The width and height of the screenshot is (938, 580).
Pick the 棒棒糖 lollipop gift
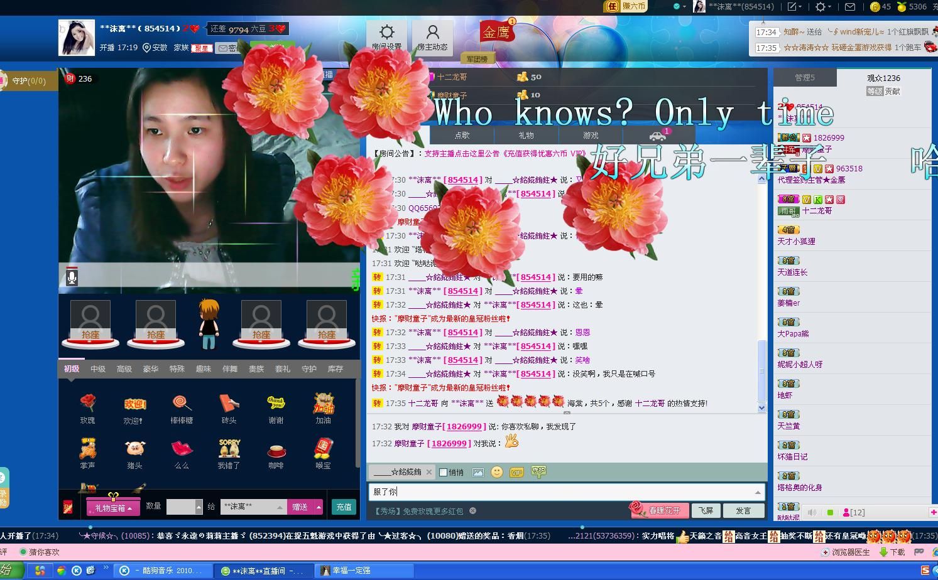click(182, 403)
